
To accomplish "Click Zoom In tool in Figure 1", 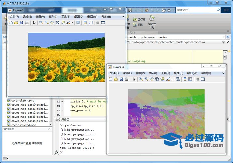I will click(41, 23).
